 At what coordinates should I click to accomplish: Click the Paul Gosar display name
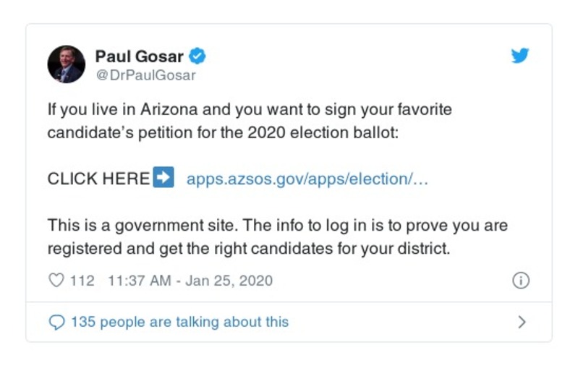[x=138, y=56]
